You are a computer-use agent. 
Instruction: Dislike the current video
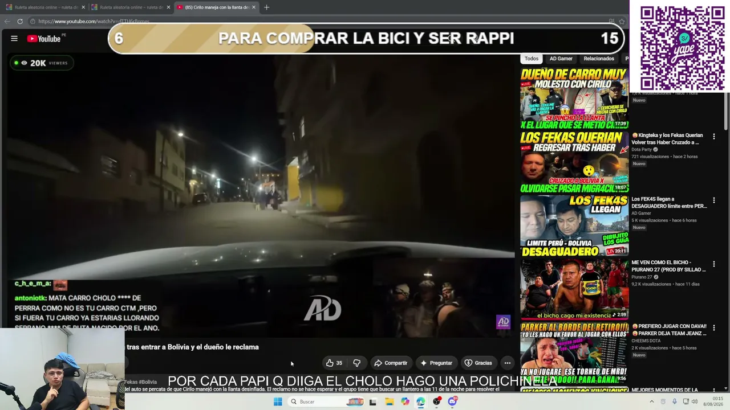point(357,363)
